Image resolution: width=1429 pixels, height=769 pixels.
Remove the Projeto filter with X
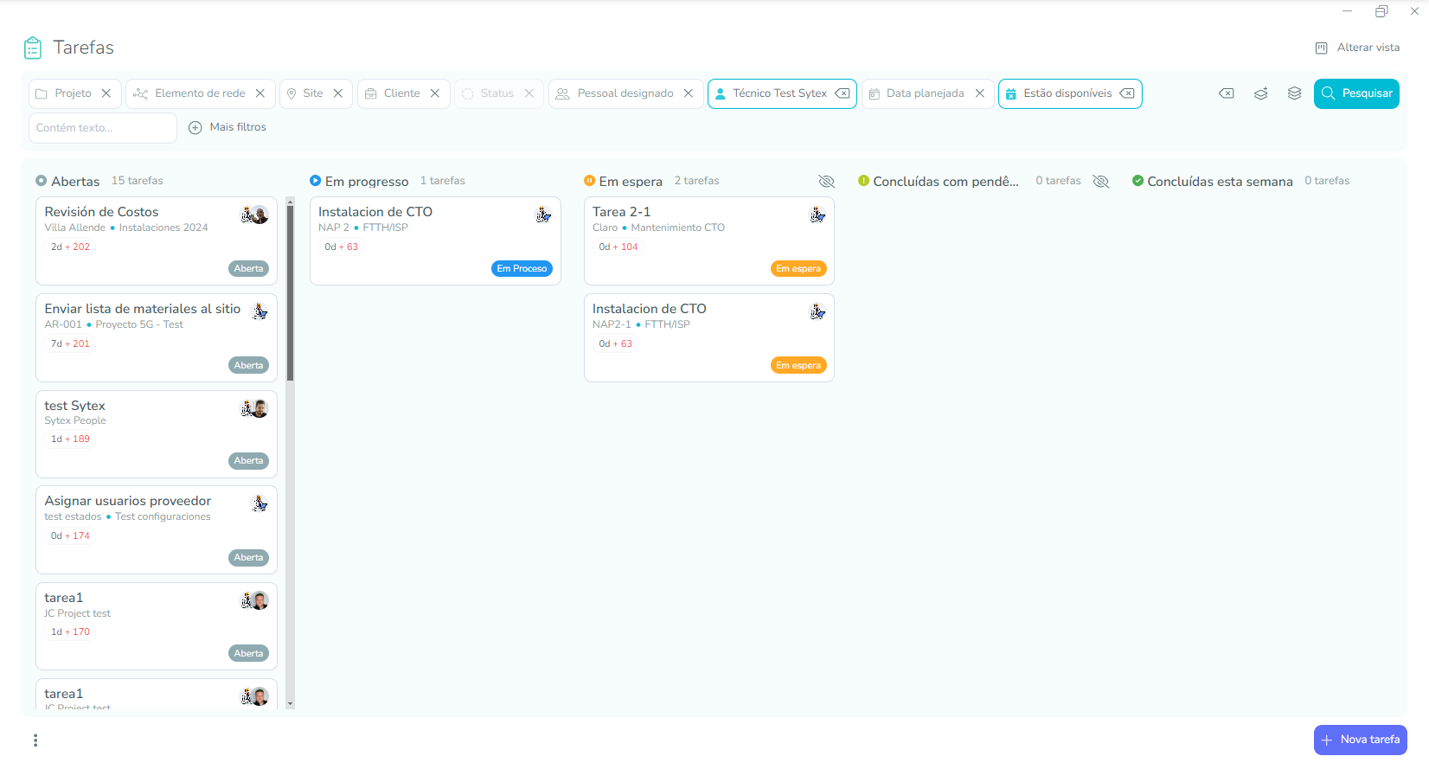[x=106, y=93]
